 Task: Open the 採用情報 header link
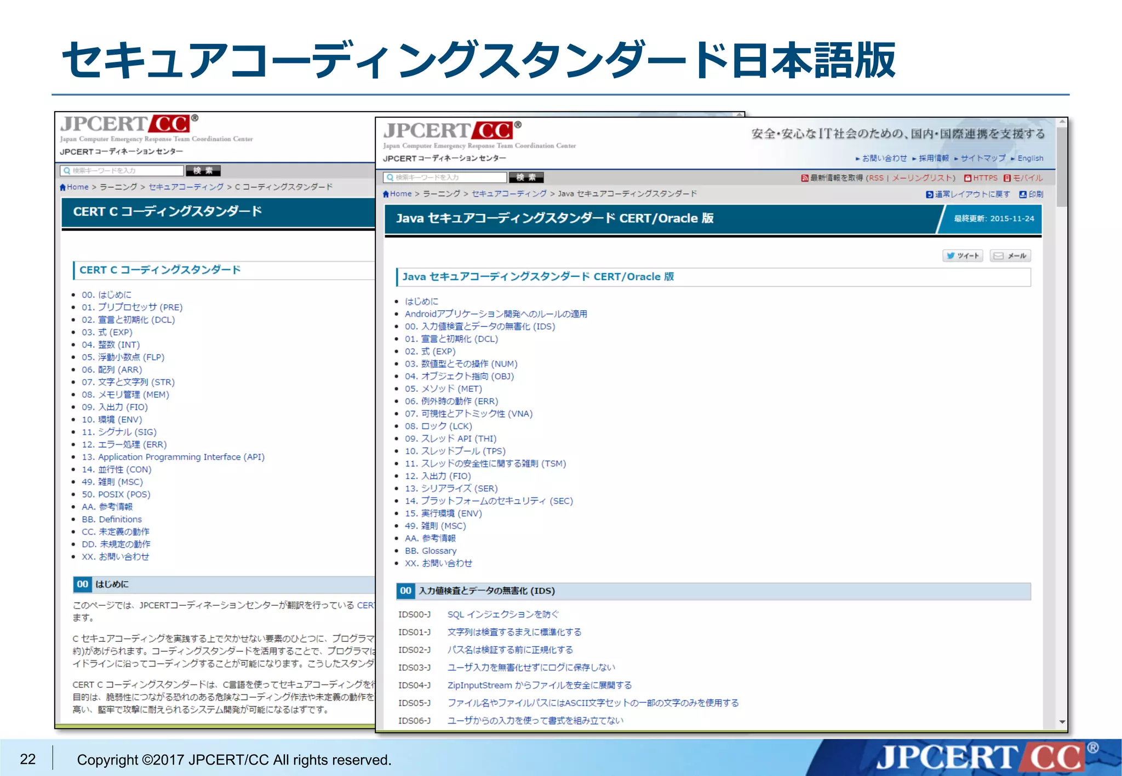click(934, 158)
